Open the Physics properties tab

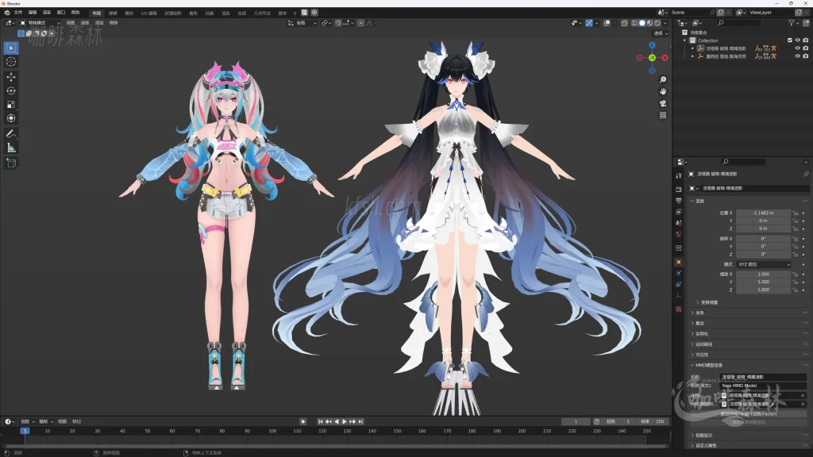point(678,273)
